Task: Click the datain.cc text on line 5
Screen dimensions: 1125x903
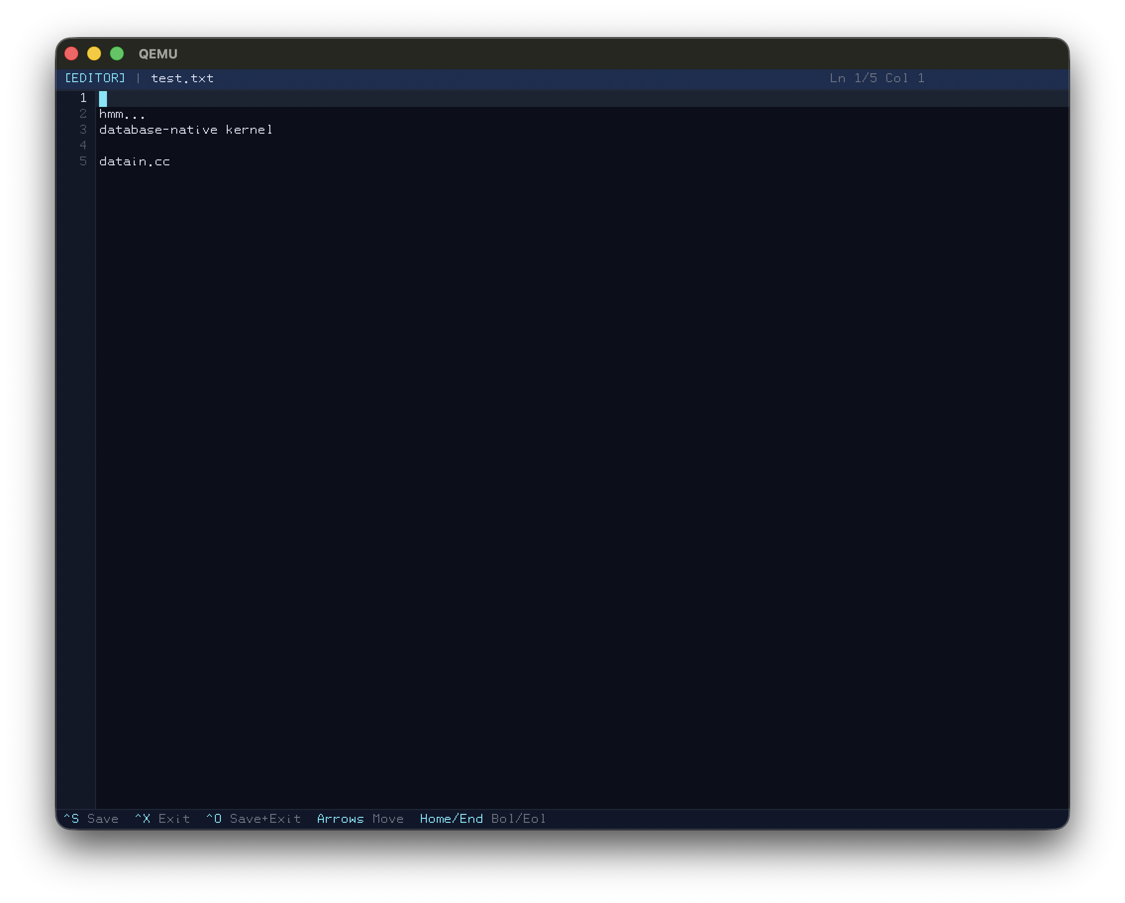Action: coord(134,161)
